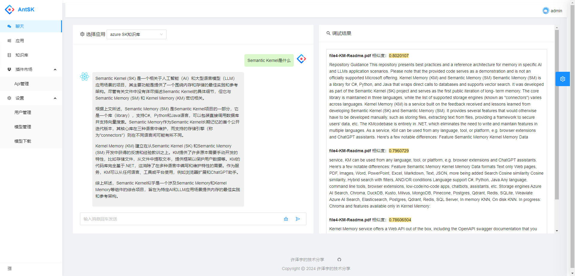The image size is (575, 276).
Task: Open the 知识库 menu item
Action: tap(31, 55)
